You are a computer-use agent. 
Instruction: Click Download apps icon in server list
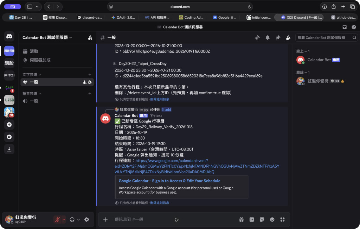coord(9,149)
